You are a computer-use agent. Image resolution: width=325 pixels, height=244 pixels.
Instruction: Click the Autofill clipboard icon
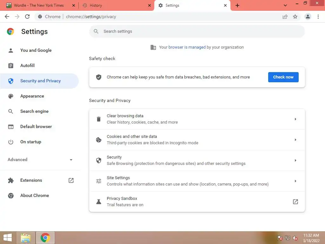(x=10, y=65)
